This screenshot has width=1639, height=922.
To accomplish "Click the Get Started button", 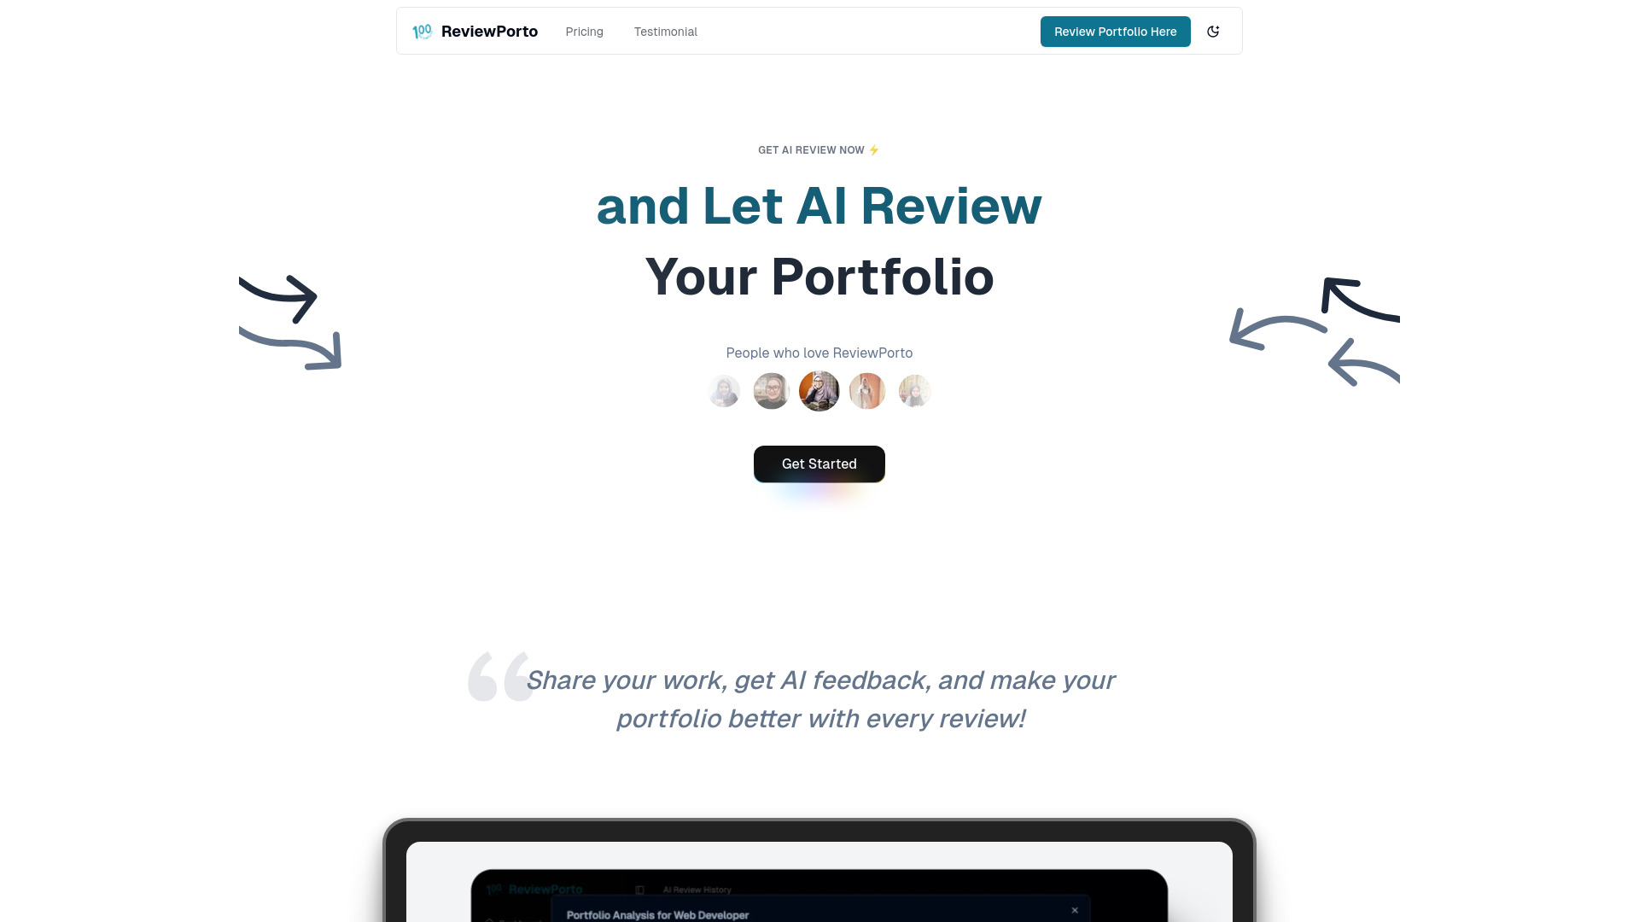I will coord(819,463).
